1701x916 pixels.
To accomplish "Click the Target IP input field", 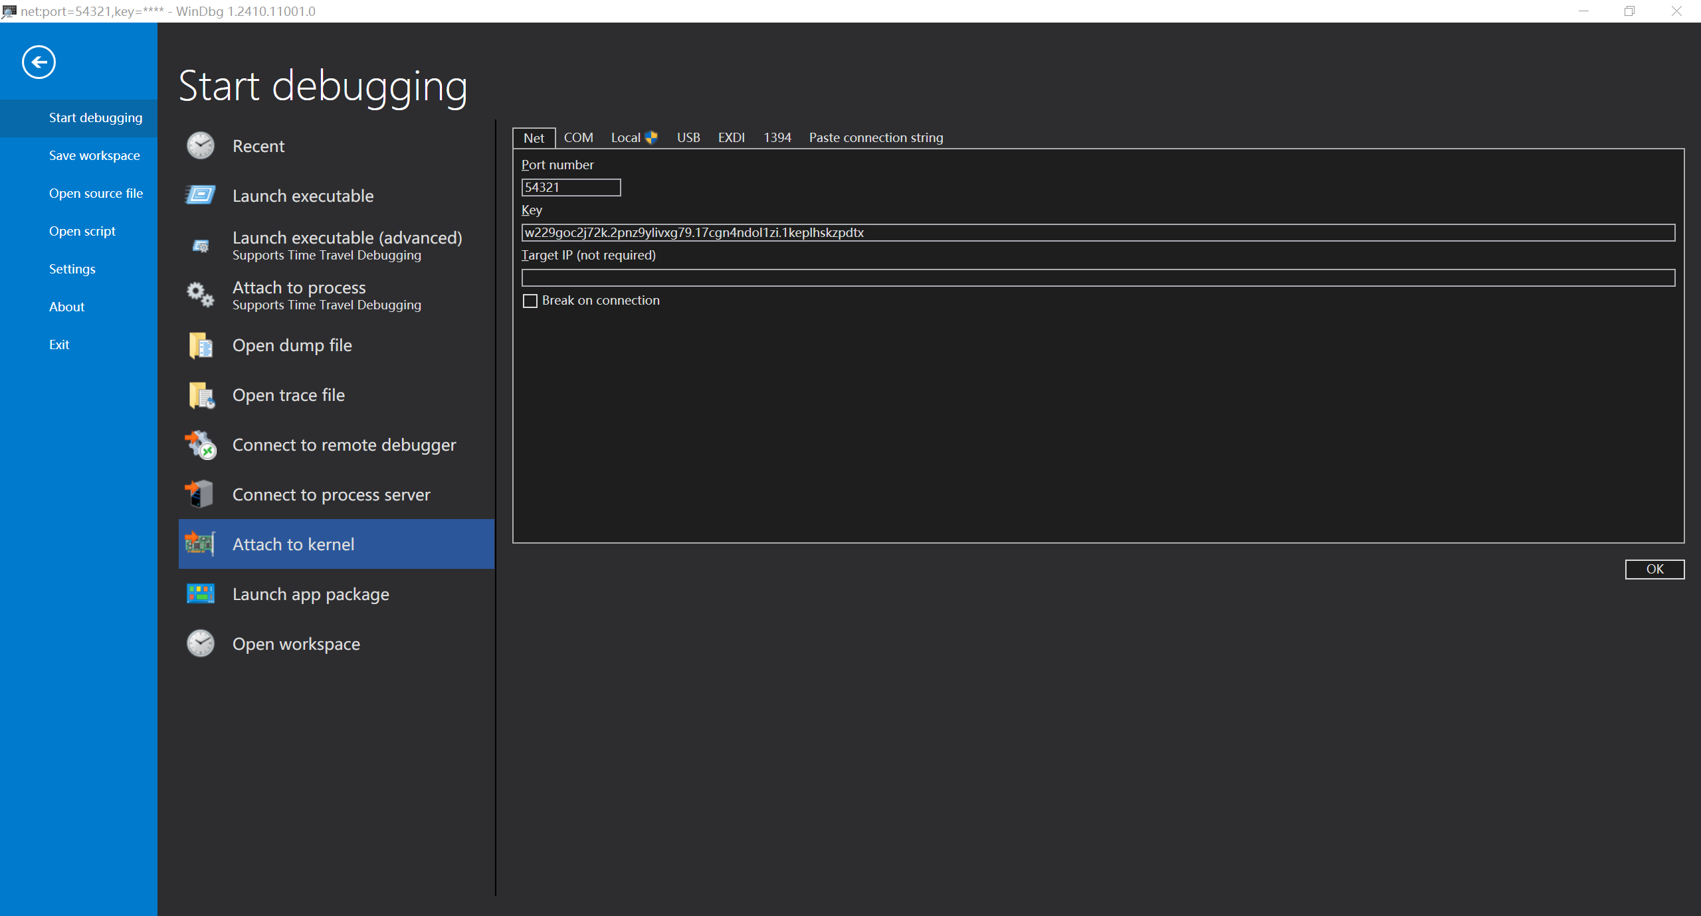I will tap(1098, 277).
